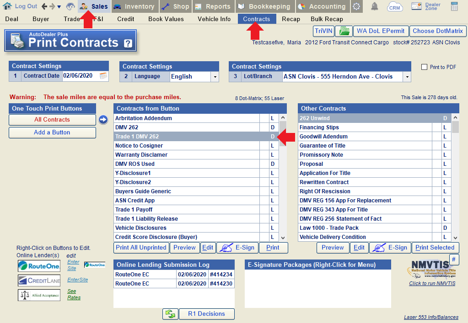Click the Print Contracts help question mark
Image resolution: width=468 pixels, height=323 pixels.
[128, 43]
